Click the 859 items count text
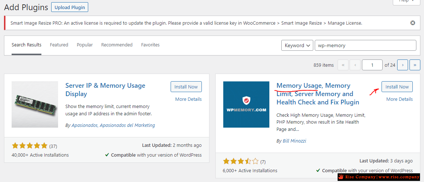The image size is (424, 182). [324, 65]
